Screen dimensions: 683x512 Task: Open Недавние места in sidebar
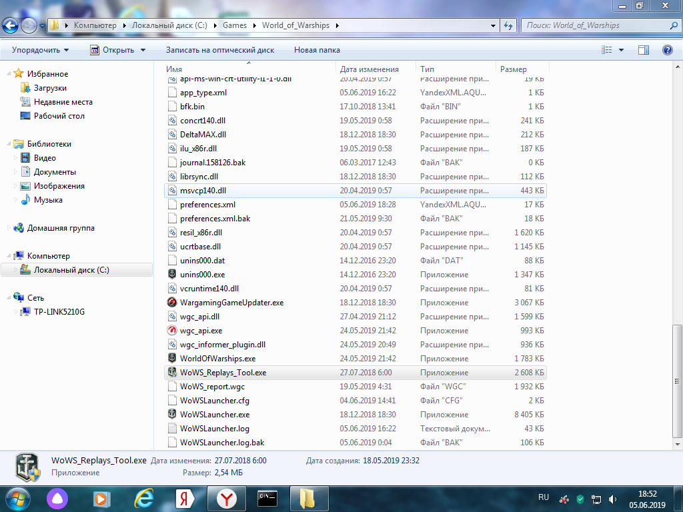coord(63,102)
